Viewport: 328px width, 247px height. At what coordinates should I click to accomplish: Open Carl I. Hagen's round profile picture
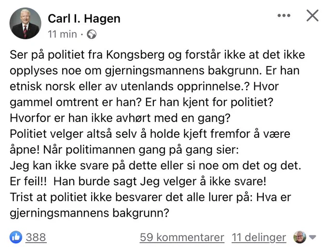pyautogui.click(x=25, y=24)
